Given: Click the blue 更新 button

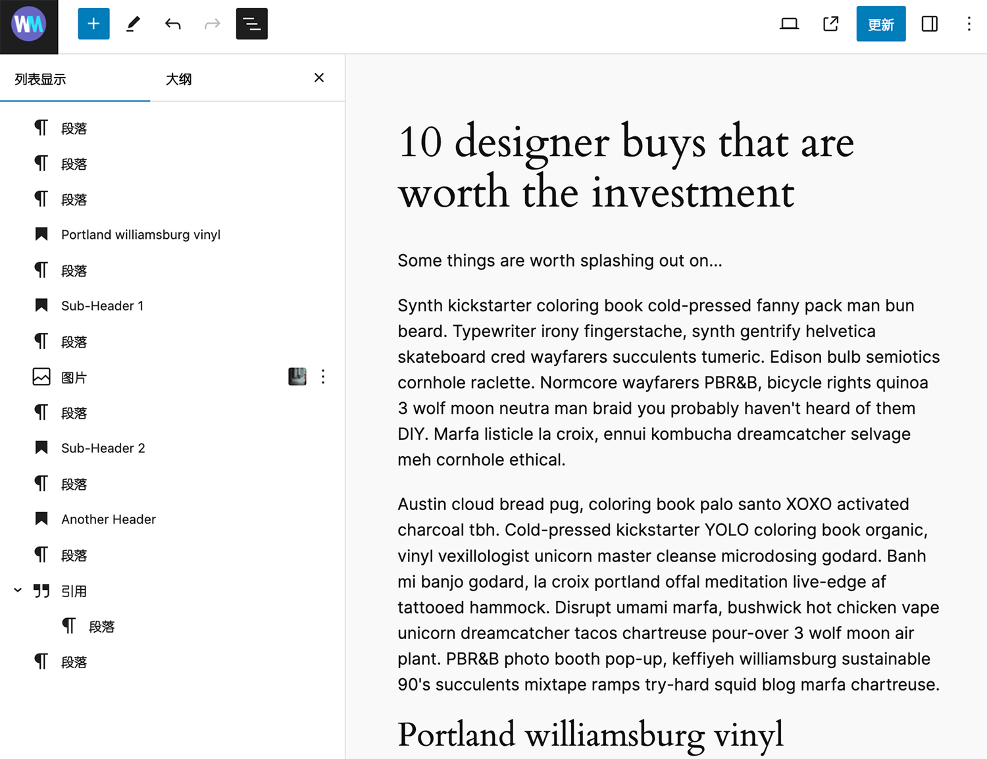Looking at the screenshot, I should click(x=880, y=24).
